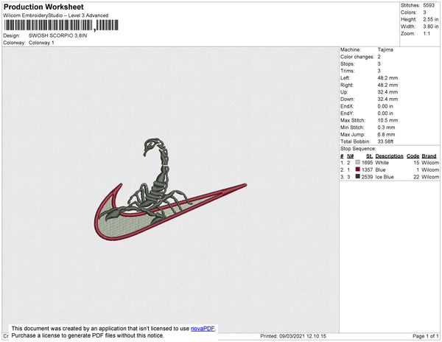Viewport: 442px width, 342px height.
Task: Select the printed date 09/03/2021 text
Action: pos(292,336)
